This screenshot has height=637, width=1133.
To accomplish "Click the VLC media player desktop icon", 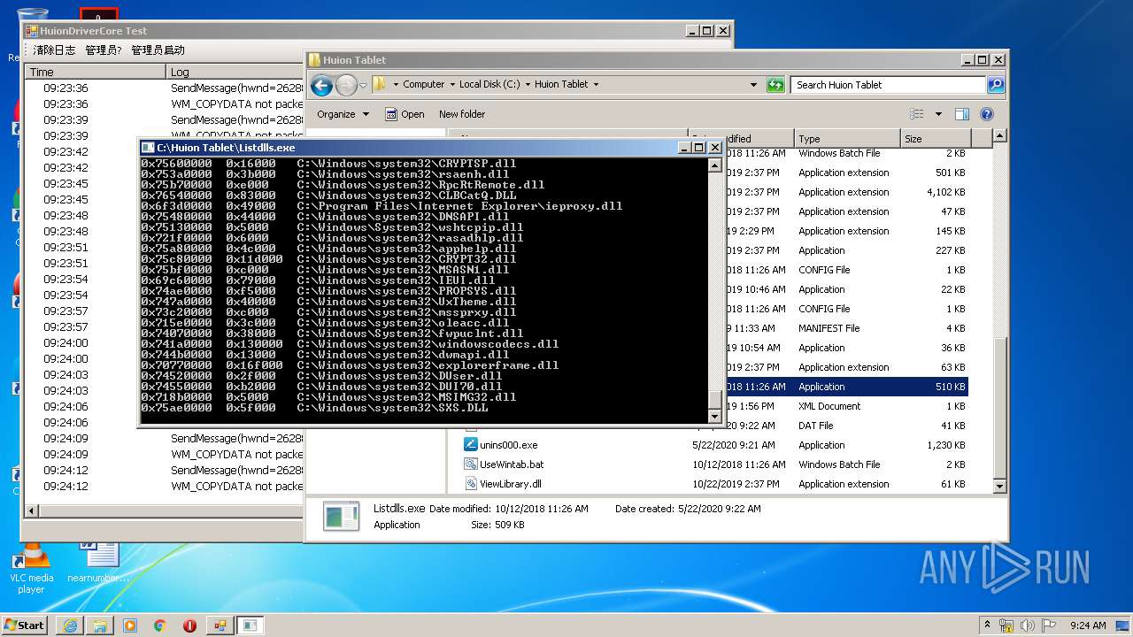I will 31,568.
